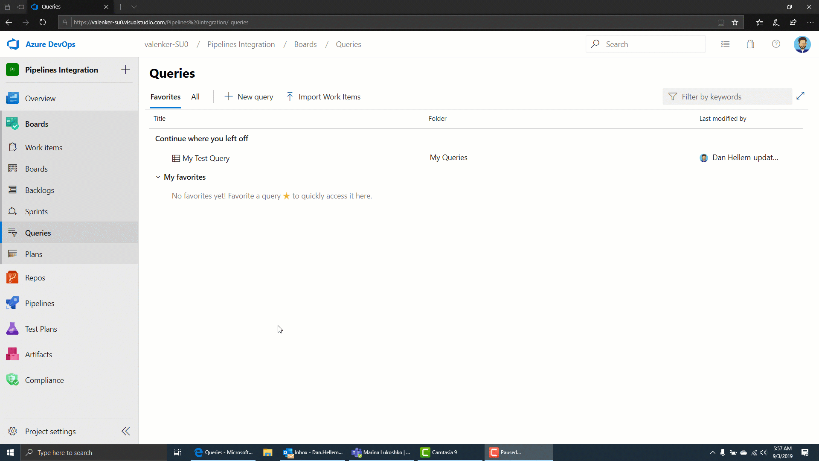Open Repos section in sidebar
819x461 pixels.
tap(35, 277)
